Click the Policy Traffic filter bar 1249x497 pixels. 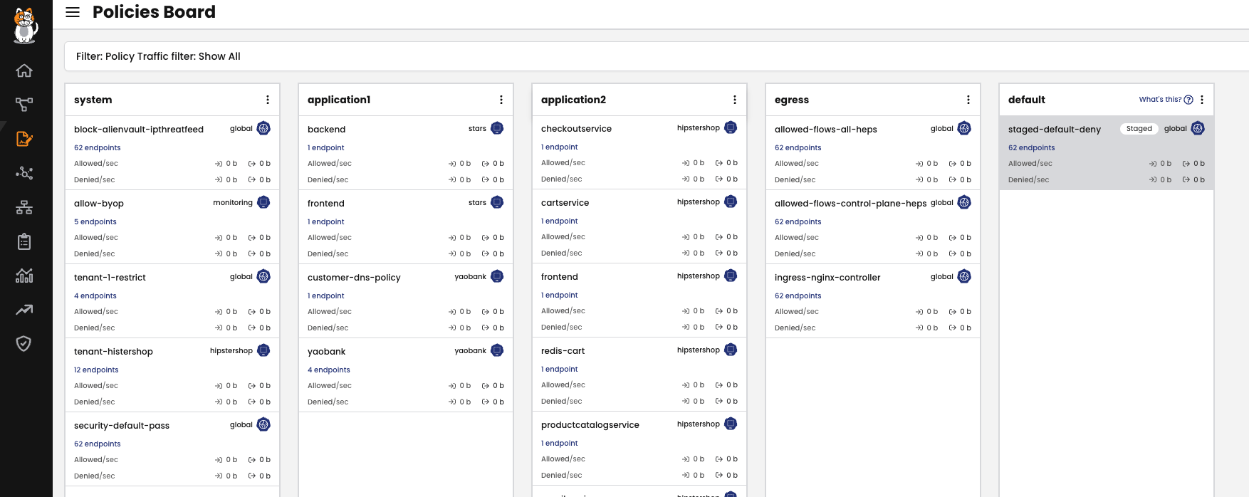(x=657, y=56)
